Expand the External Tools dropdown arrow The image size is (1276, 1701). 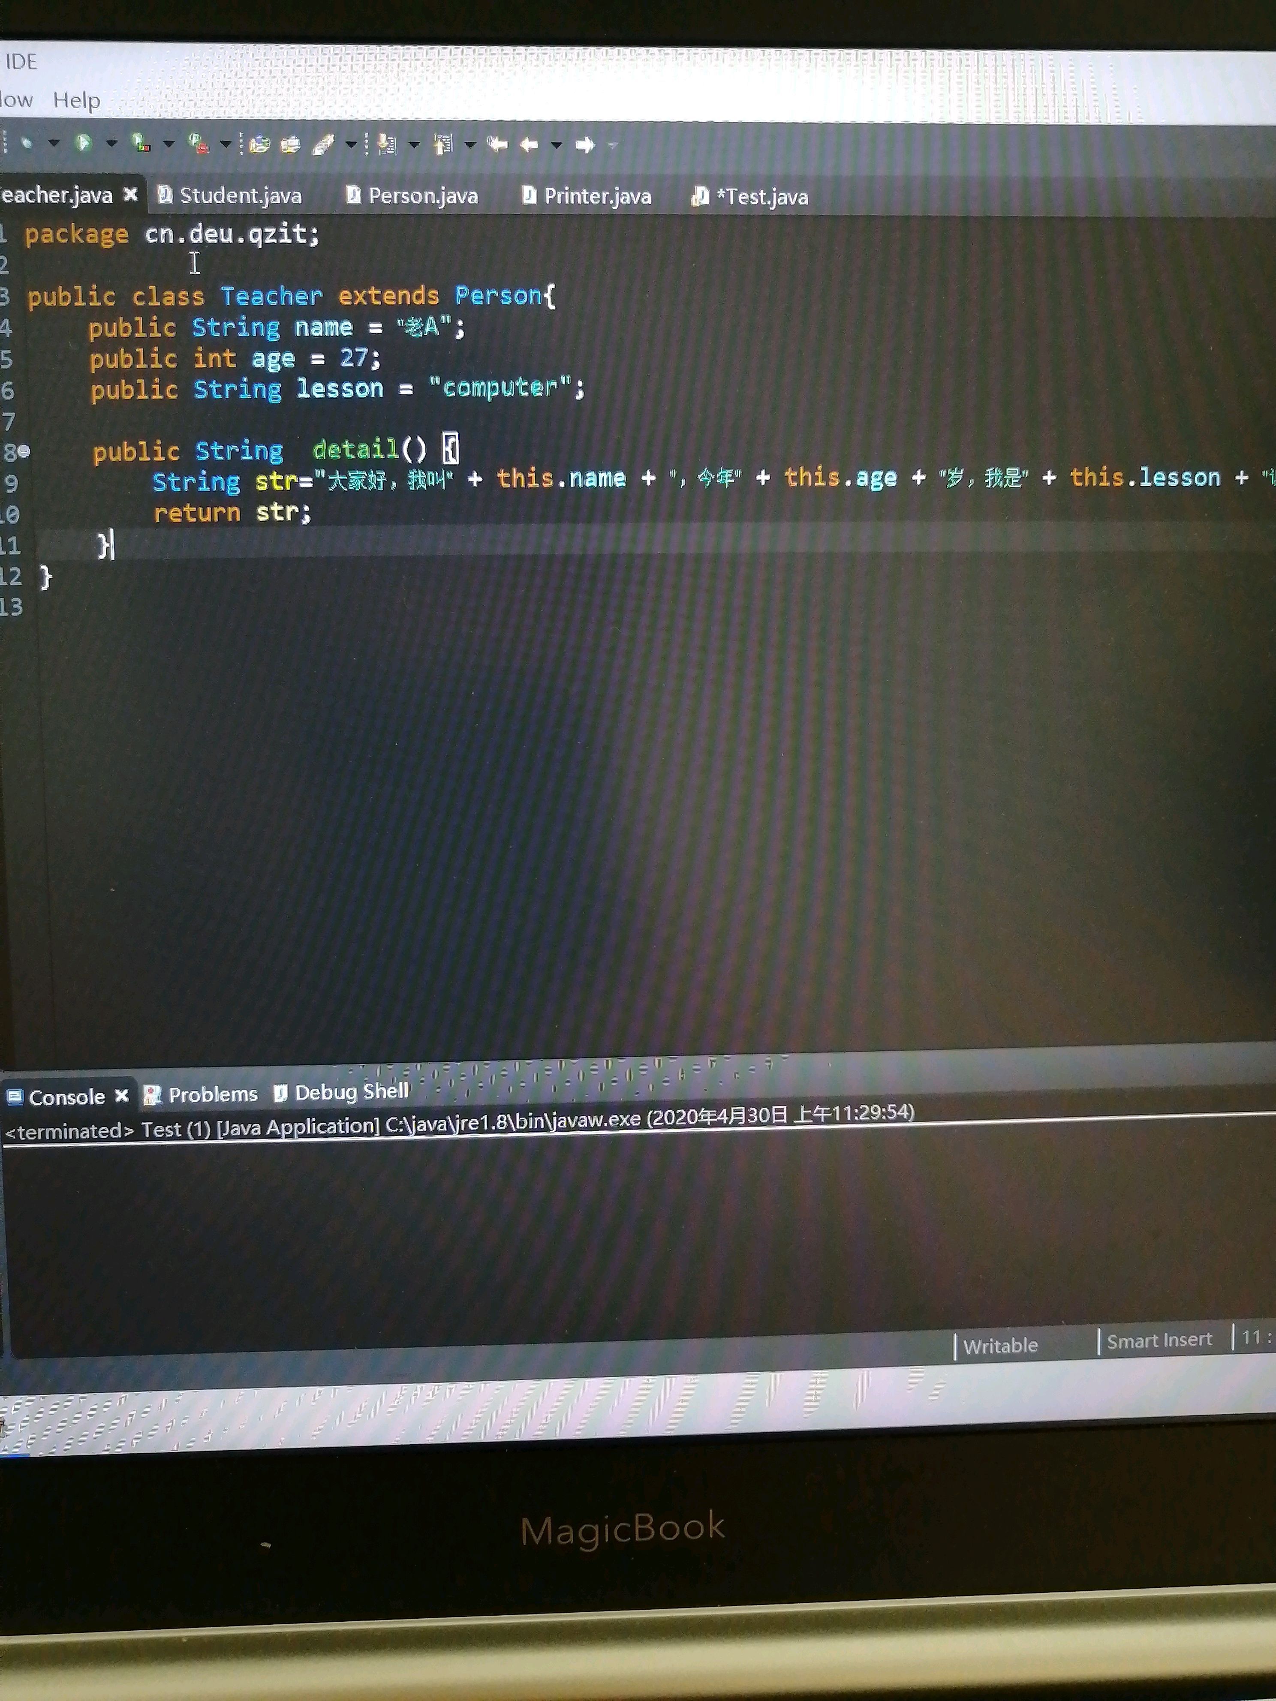(226, 144)
